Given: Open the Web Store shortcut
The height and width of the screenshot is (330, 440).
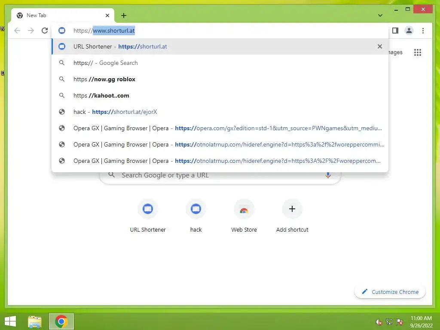Looking at the screenshot, I should 244,216.
